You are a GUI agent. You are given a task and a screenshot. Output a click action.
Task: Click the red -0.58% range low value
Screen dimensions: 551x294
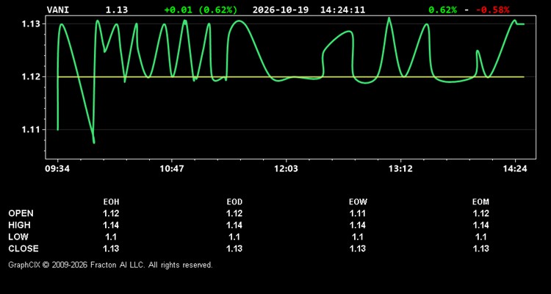coord(493,10)
